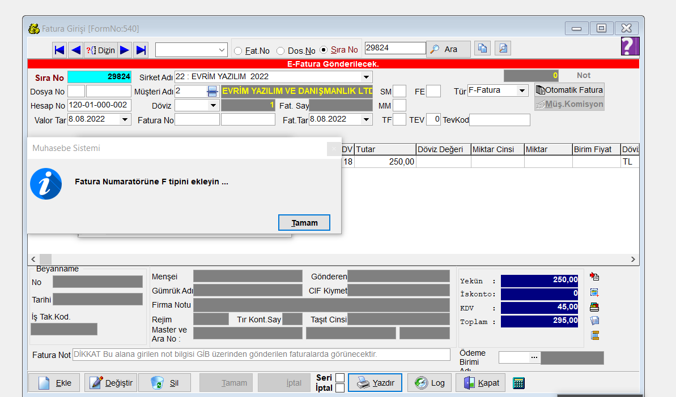Confirm the message with Tamam button
This screenshot has height=397, width=676.
tap(304, 222)
